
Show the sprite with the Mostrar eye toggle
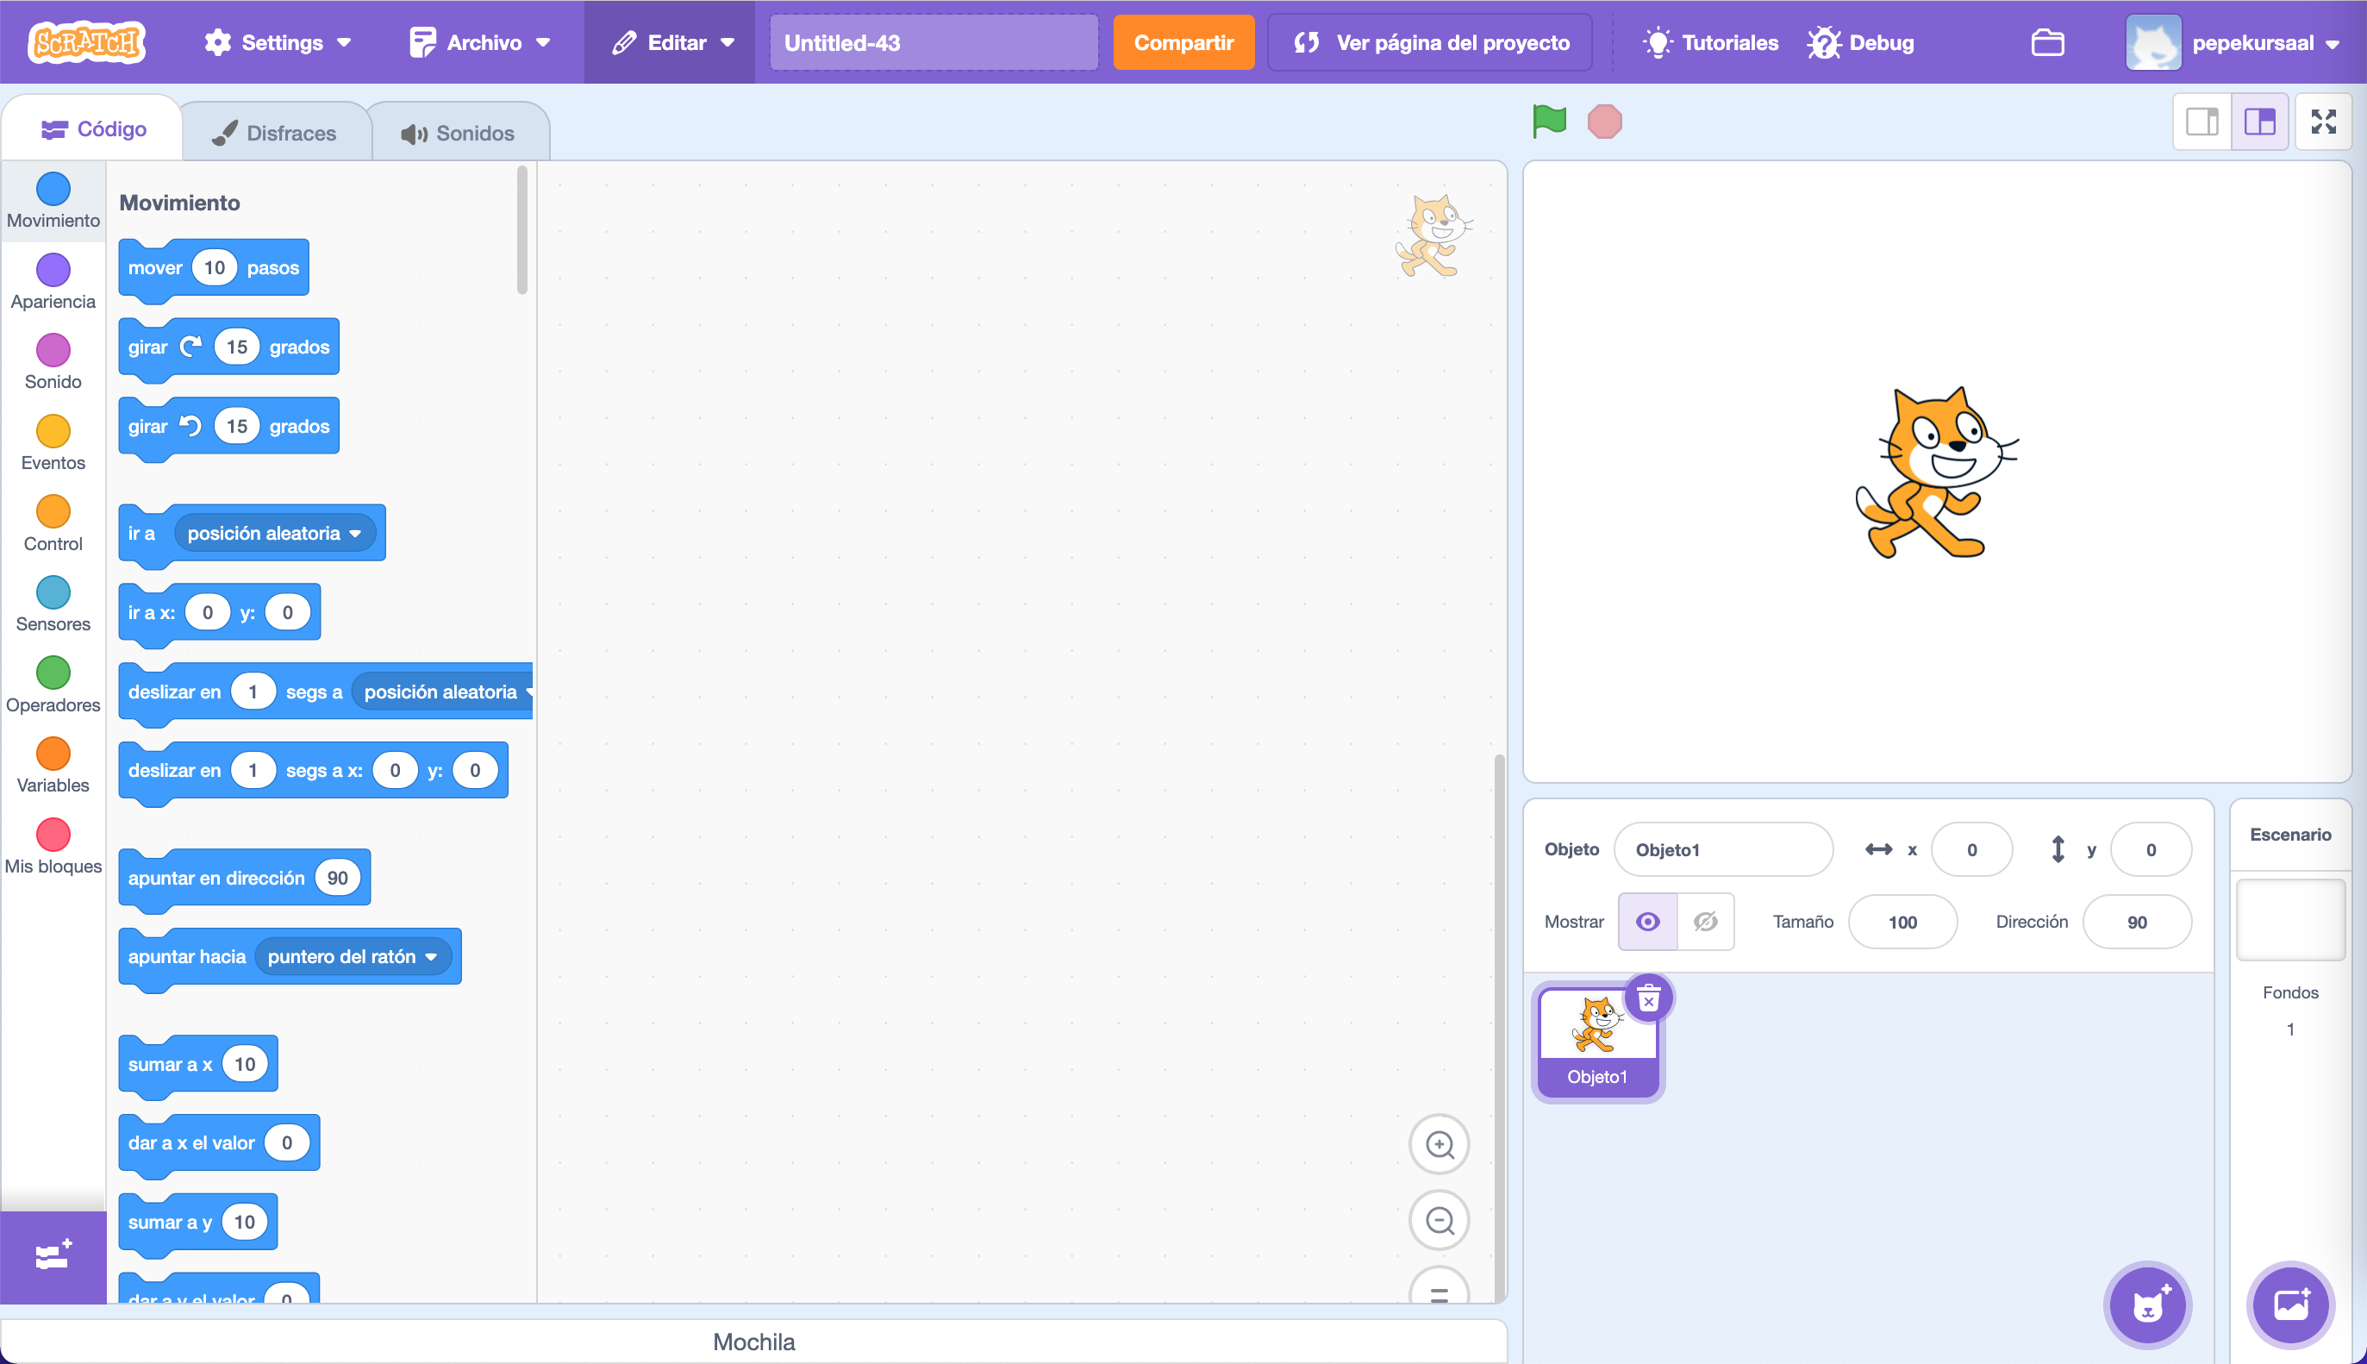(1648, 921)
